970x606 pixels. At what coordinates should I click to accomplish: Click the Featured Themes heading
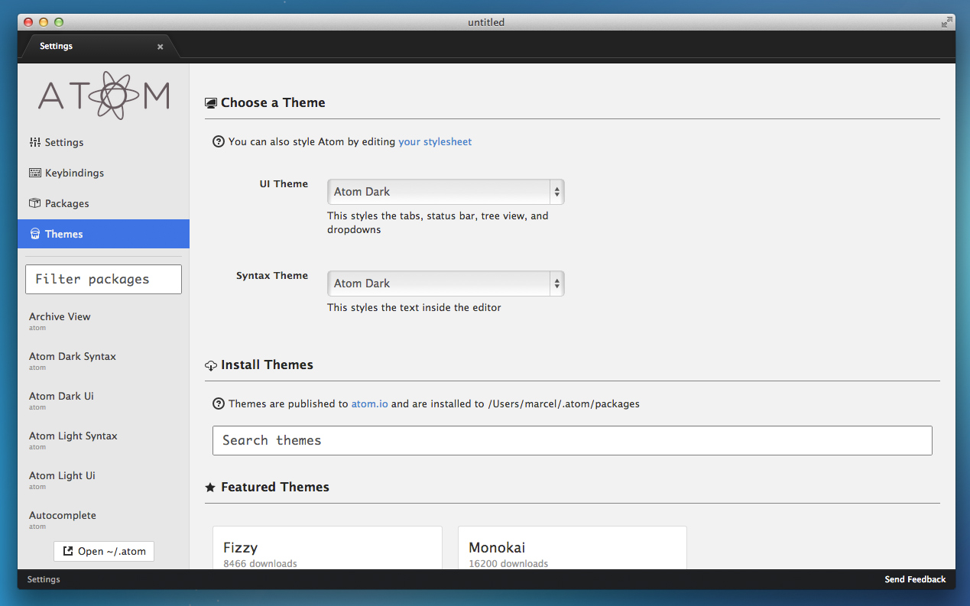coord(275,487)
